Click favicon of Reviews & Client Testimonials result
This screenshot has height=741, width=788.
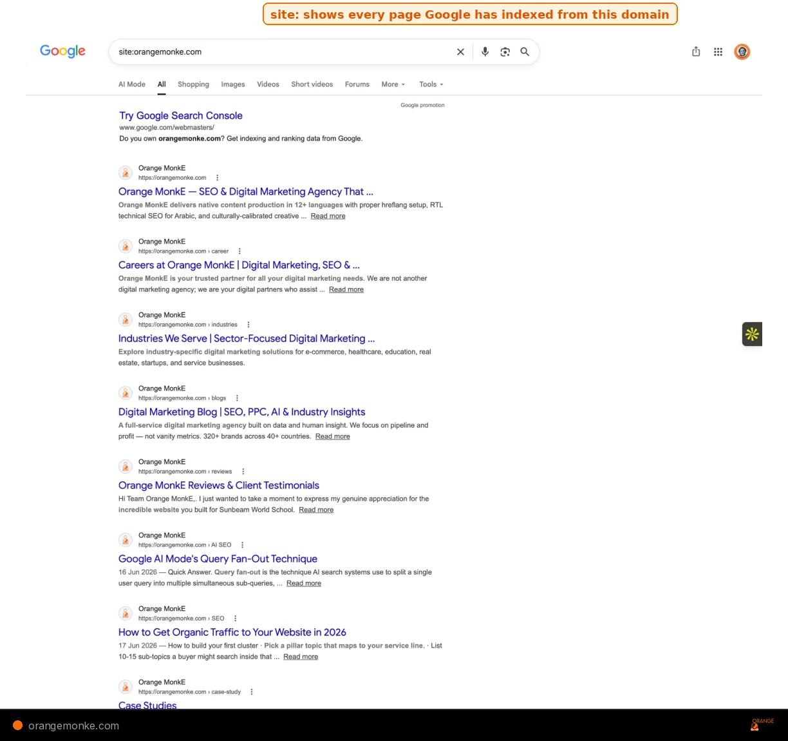[x=126, y=467]
